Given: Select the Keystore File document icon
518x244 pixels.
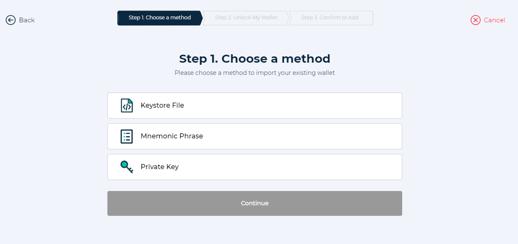Looking at the screenshot, I should coord(127,106).
